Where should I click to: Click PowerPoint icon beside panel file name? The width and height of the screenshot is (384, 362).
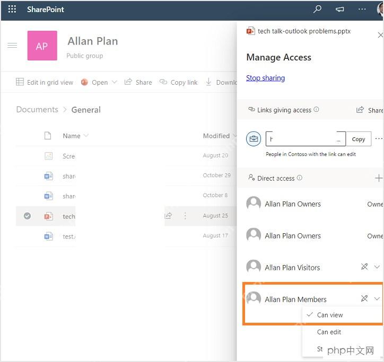tap(250, 31)
